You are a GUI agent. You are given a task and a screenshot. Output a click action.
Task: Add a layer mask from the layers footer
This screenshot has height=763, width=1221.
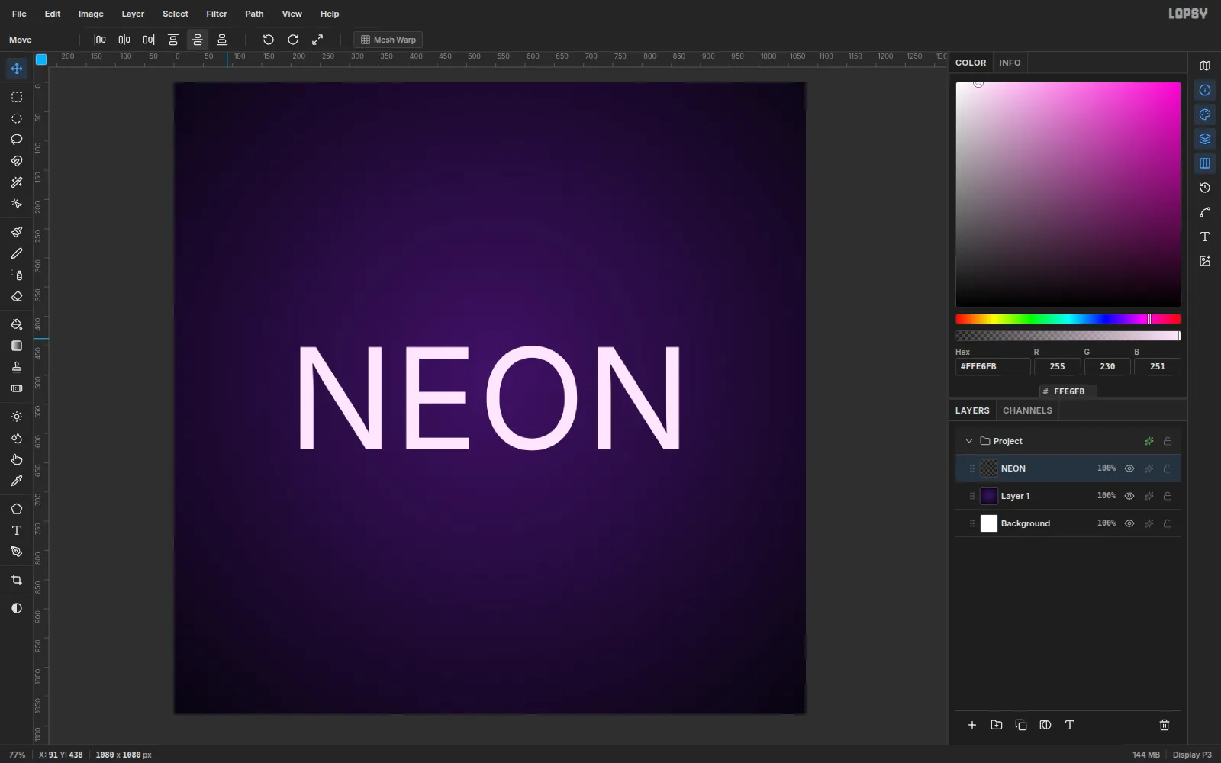[x=1045, y=725]
